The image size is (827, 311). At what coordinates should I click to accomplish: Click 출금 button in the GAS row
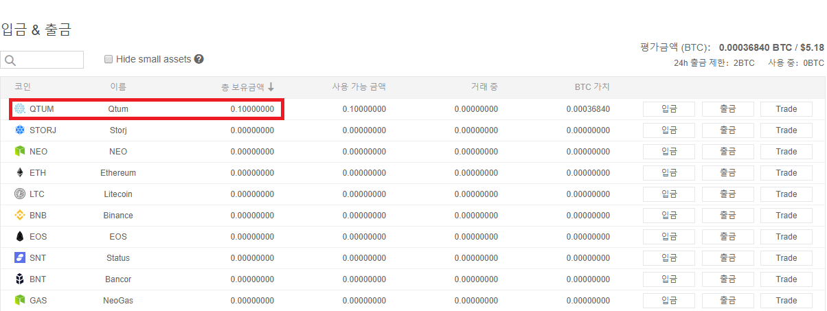tap(728, 301)
